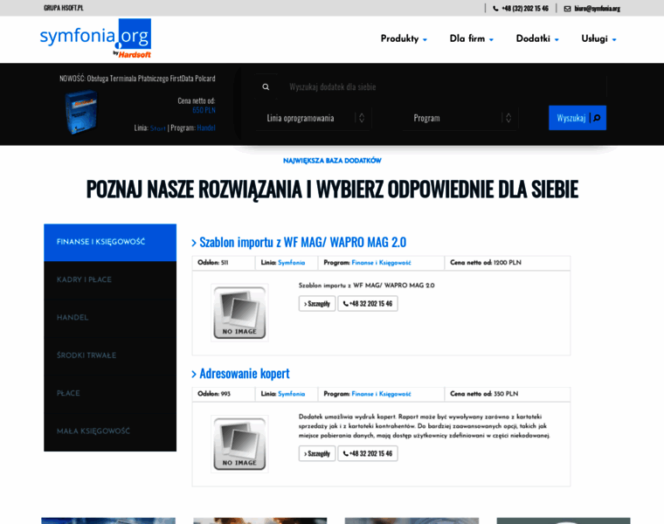Click the Odsłon: 993 cell

pos(224,394)
